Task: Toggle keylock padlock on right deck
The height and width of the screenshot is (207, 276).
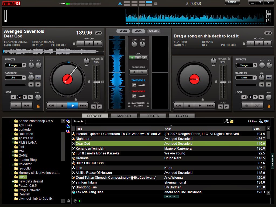Action: 229,59
